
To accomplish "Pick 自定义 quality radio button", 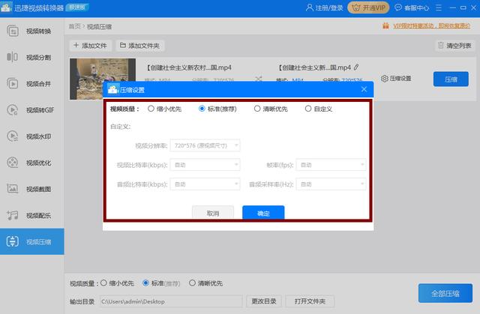I will point(308,109).
